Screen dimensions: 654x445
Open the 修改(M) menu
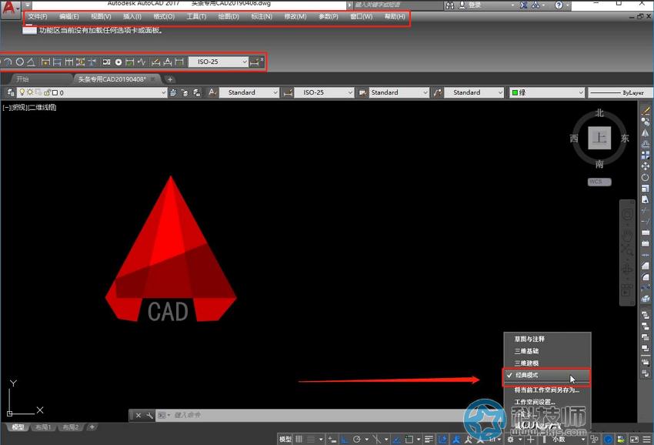295,17
